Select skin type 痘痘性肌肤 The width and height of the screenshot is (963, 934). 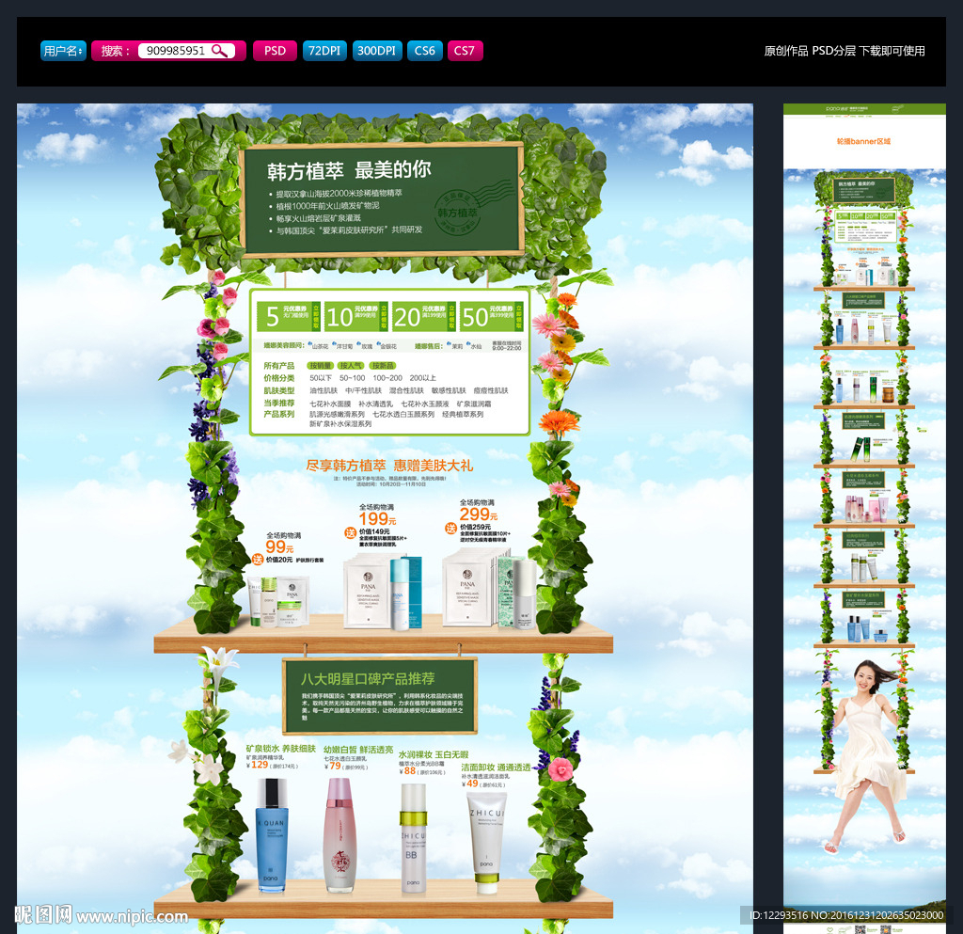491,390
